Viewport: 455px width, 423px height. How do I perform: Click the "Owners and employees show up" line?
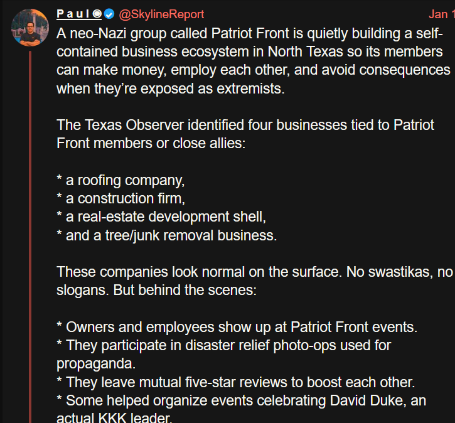(x=237, y=328)
